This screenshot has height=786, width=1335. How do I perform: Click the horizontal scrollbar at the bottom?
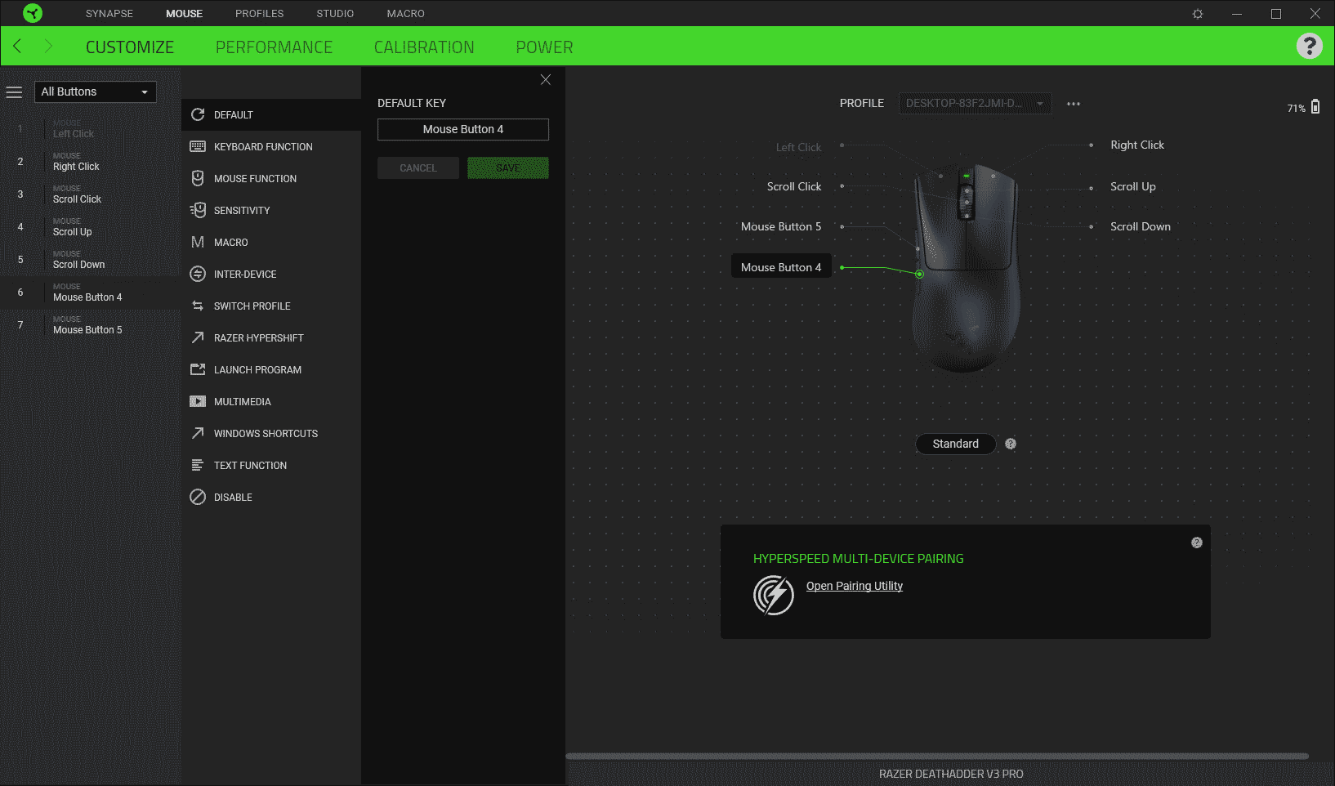point(937,756)
